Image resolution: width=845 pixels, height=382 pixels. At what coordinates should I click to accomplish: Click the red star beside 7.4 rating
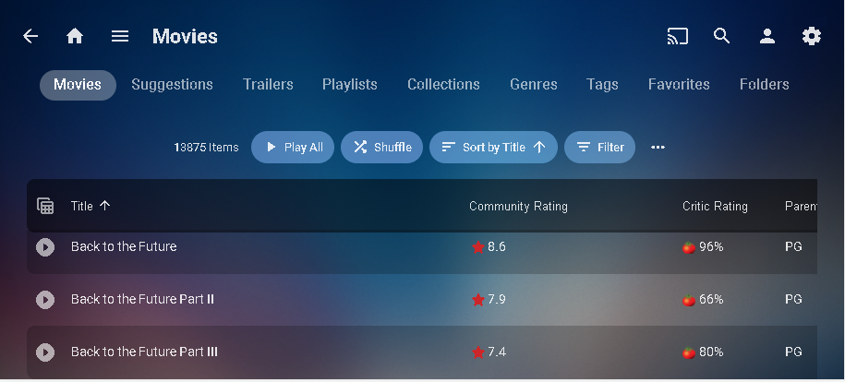(x=478, y=352)
